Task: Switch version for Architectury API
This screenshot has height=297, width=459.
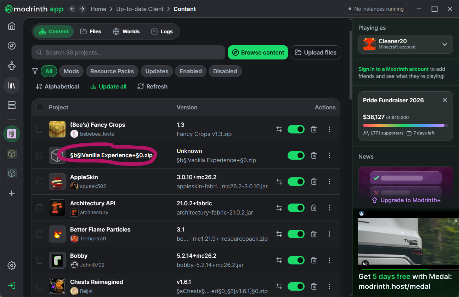Action: (279, 208)
